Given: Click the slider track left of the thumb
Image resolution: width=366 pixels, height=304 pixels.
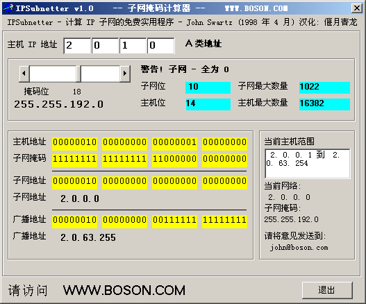Looking at the screenshot, I should [53, 74].
